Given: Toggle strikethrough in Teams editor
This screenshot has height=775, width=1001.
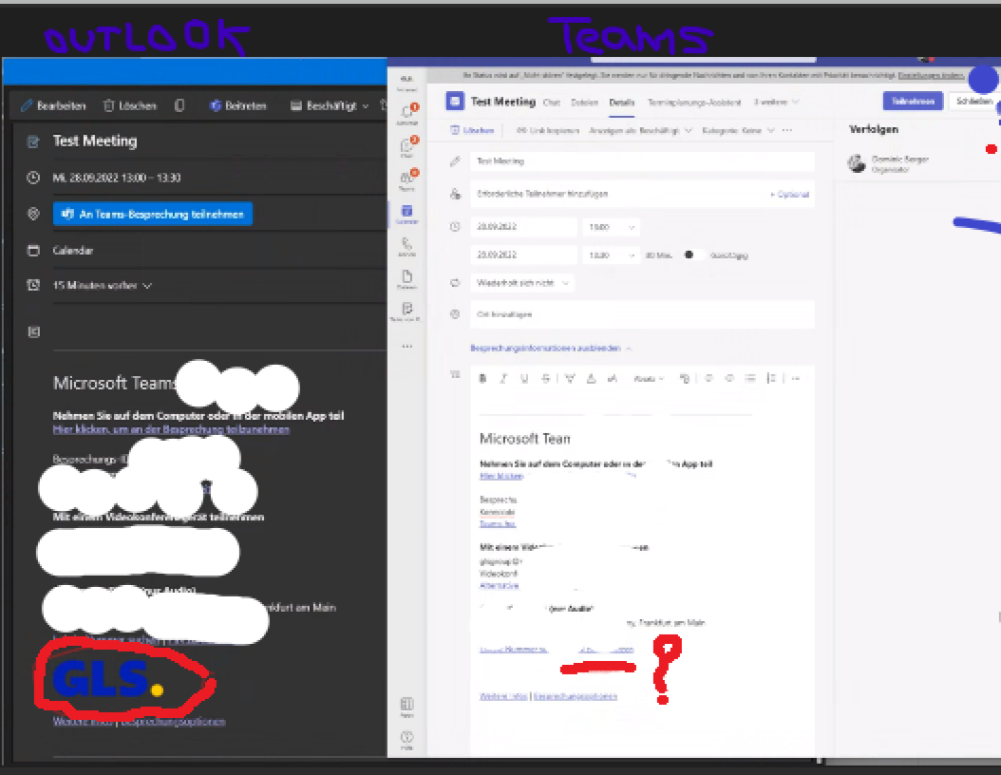Looking at the screenshot, I should pyautogui.click(x=545, y=379).
